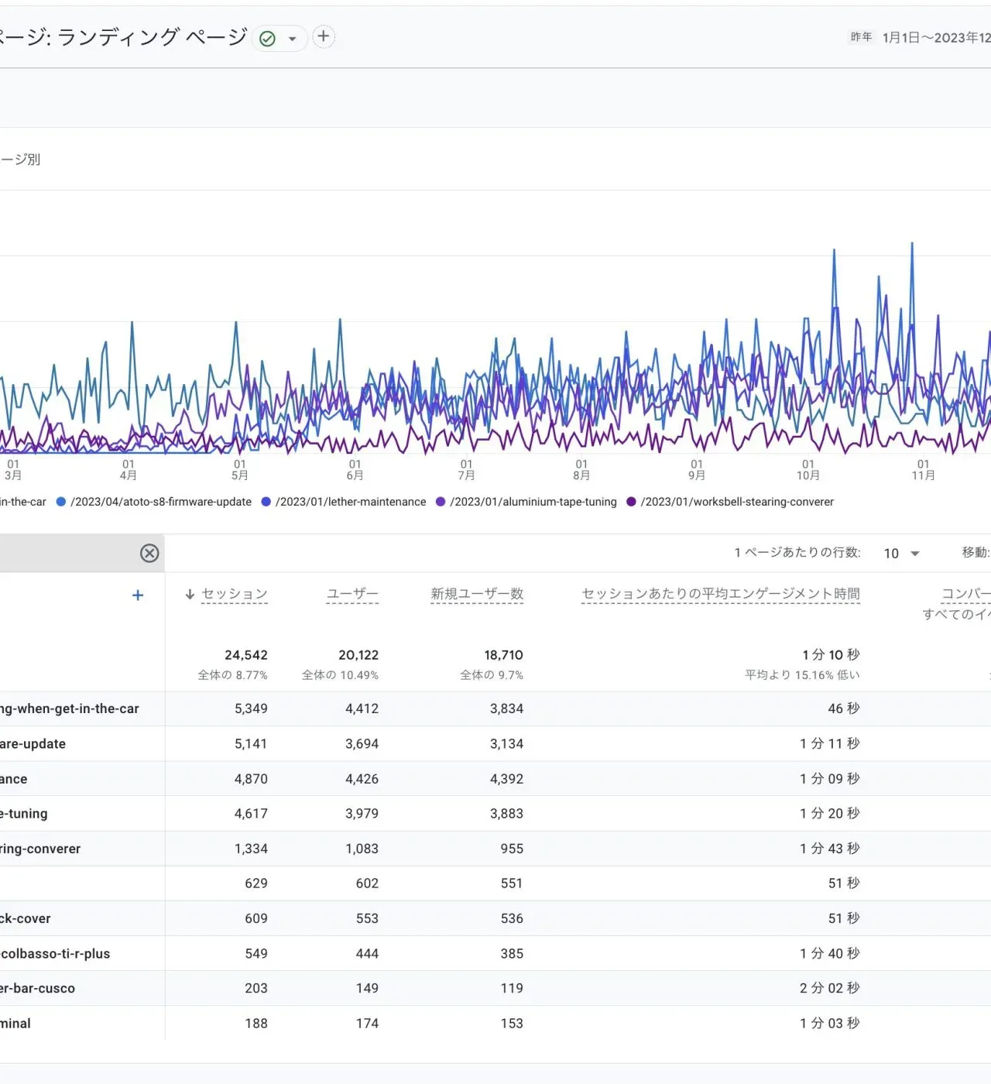The width and height of the screenshot is (991, 1084).
Task: Click the new users cell 3,834
Action: pyautogui.click(x=506, y=708)
